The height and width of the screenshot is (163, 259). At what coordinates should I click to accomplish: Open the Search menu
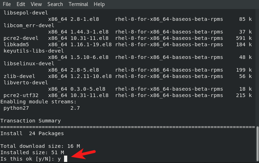(x=55, y=4)
